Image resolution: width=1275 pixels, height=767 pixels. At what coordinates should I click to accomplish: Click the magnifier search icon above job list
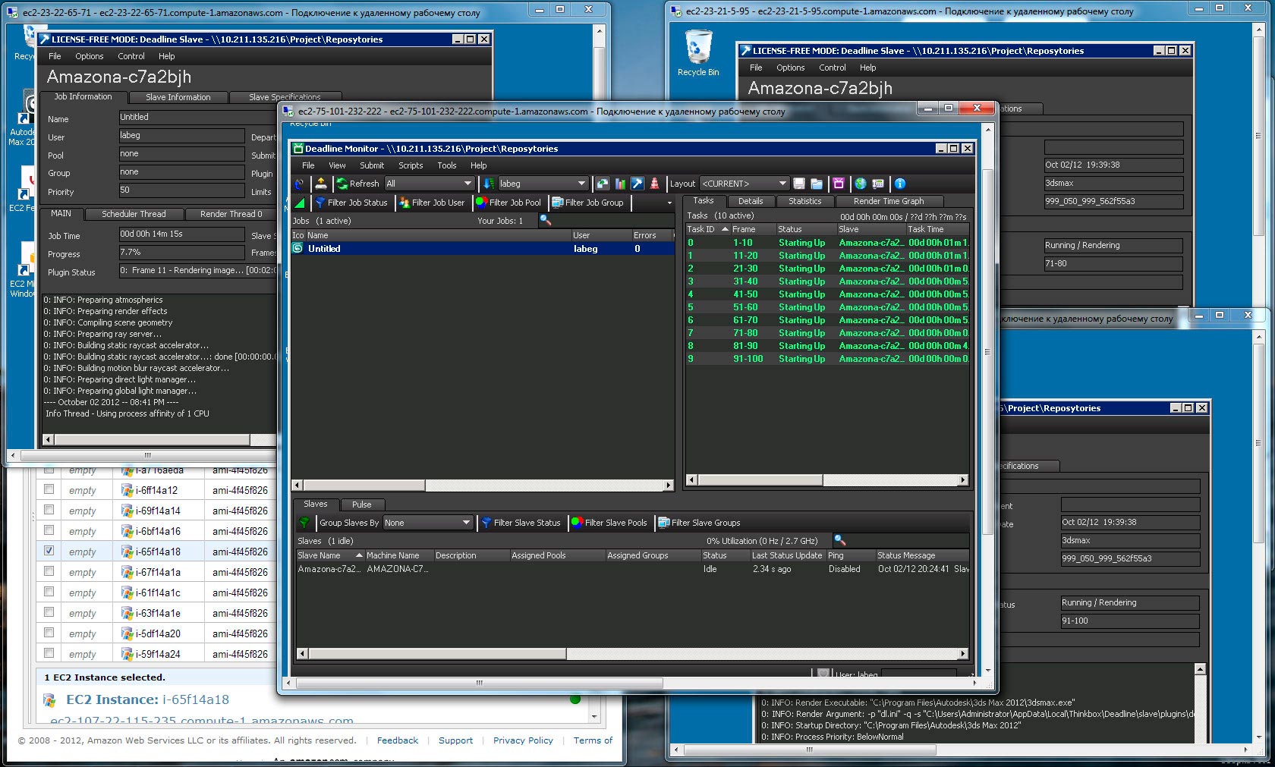[545, 220]
